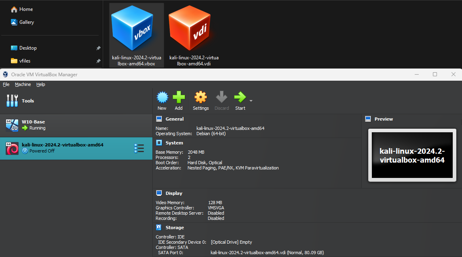Click the Home icon in Explorer sidebar
The width and height of the screenshot is (462, 257).
14,9
